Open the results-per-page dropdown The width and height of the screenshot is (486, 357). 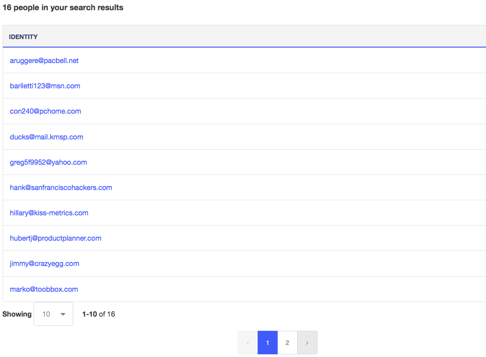click(x=53, y=314)
